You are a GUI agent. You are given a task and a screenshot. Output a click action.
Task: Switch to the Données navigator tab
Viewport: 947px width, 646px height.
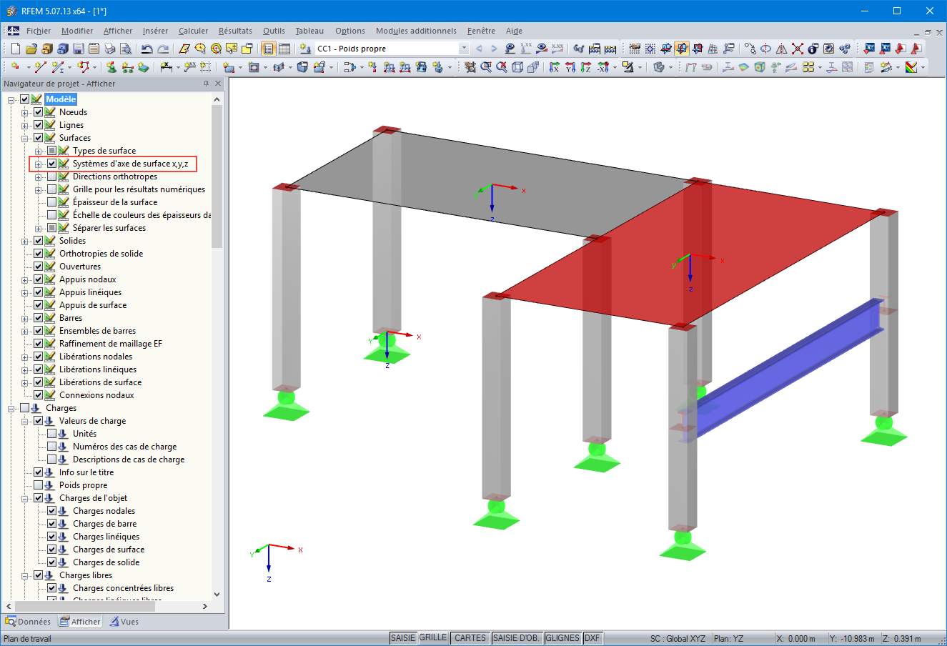coord(29,622)
